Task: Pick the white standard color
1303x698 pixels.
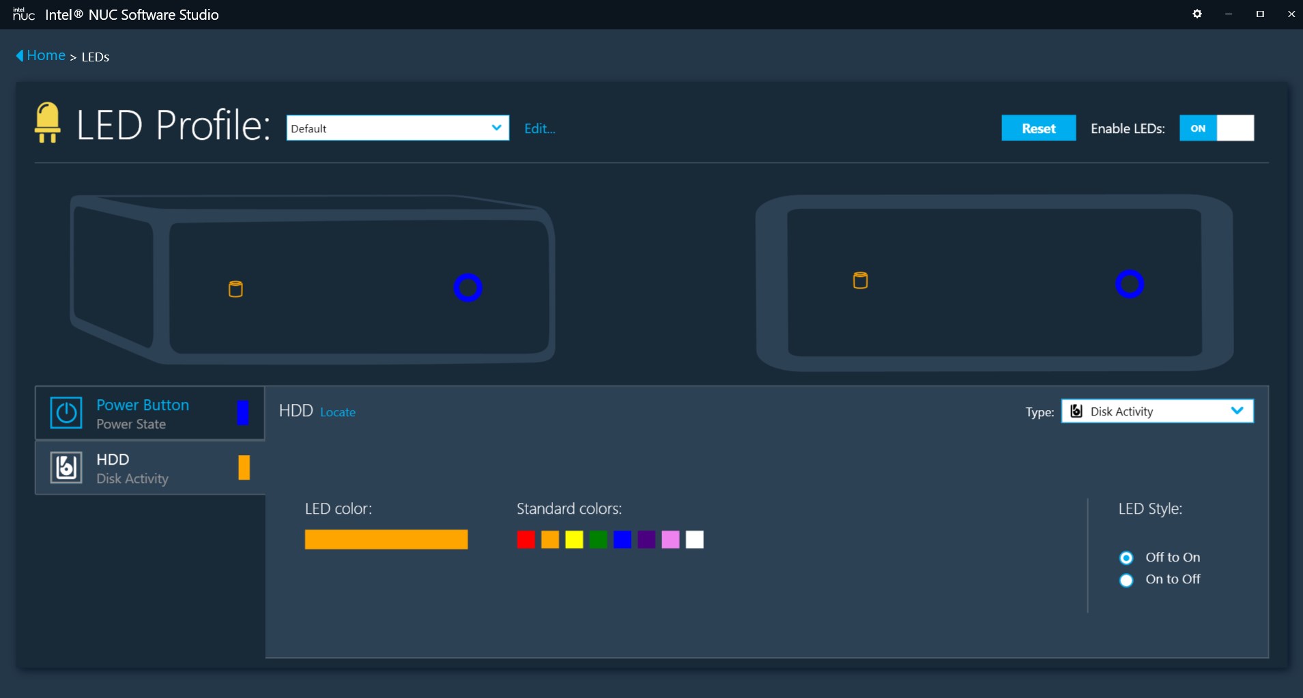Action: click(695, 540)
